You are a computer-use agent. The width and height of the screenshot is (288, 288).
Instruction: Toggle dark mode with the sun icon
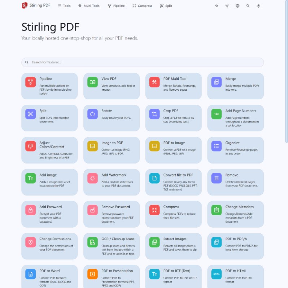(x=227, y=6)
